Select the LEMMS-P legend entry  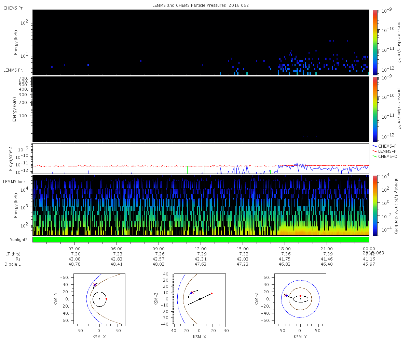pyautogui.click(x=387, y=151)
